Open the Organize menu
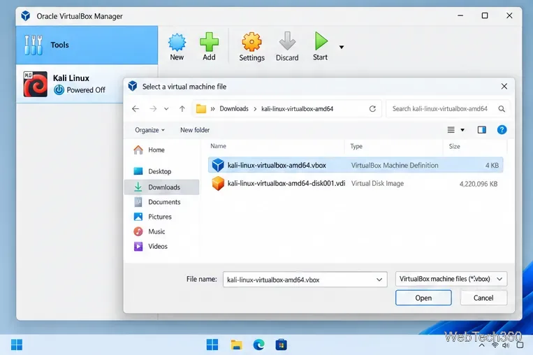This screenshot has height=355, width=533. point(149,130)
